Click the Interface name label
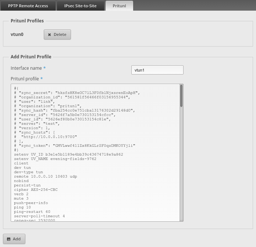 click(x=26, y=68)
